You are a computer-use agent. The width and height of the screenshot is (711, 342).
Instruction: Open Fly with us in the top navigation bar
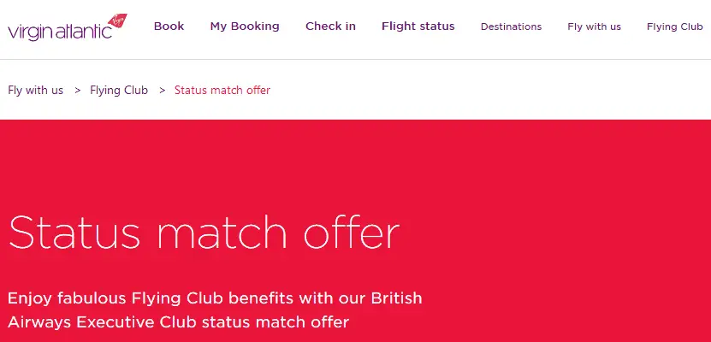[x=594, y=27]
